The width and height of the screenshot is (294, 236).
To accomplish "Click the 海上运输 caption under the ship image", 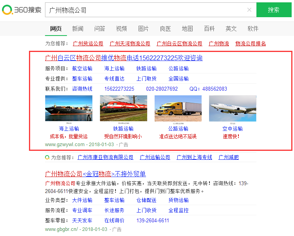I will click(x=69, y=129).
